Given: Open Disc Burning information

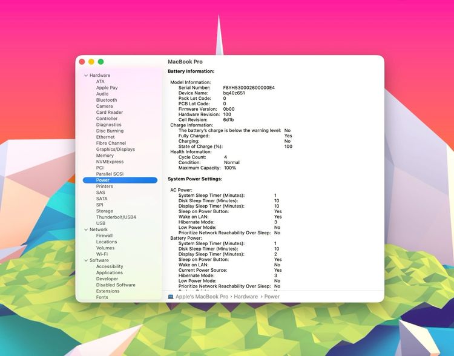Looking at the screenshot, I should (x=110, y=131).
